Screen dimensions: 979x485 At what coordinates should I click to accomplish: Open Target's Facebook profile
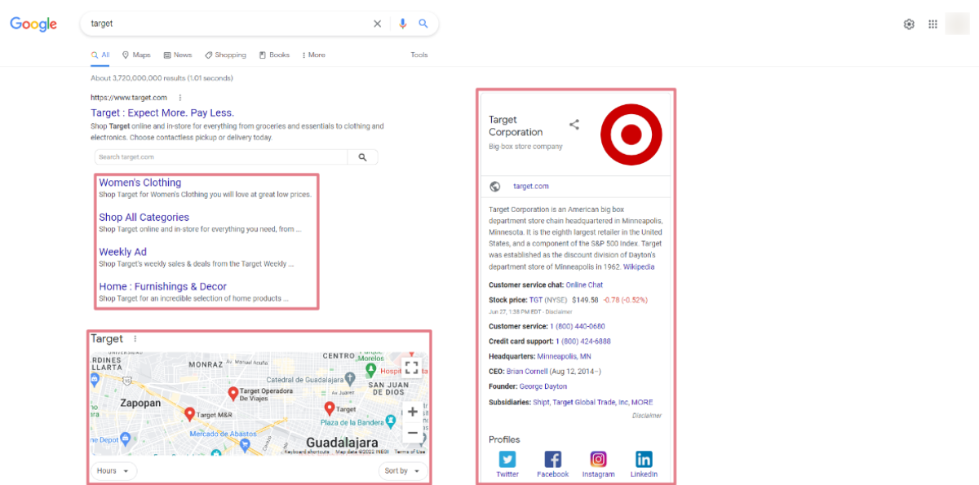pyautogui.click(x=552, y=465)
